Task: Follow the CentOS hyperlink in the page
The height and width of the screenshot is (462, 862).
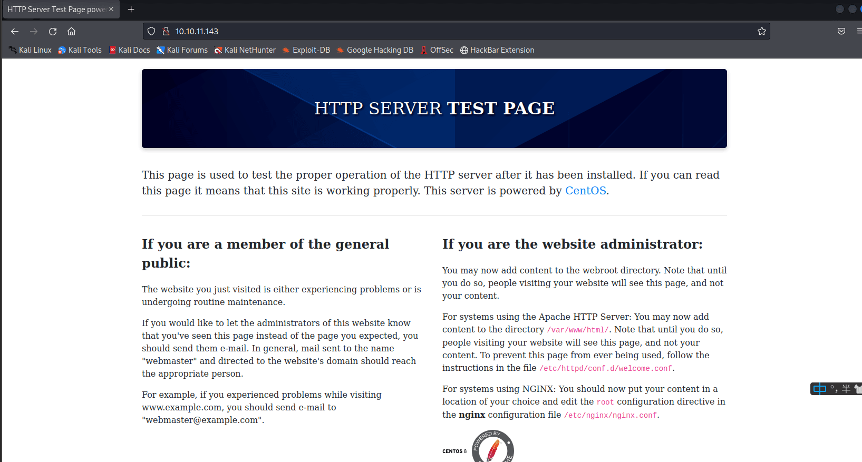Action: click(585, 191)
